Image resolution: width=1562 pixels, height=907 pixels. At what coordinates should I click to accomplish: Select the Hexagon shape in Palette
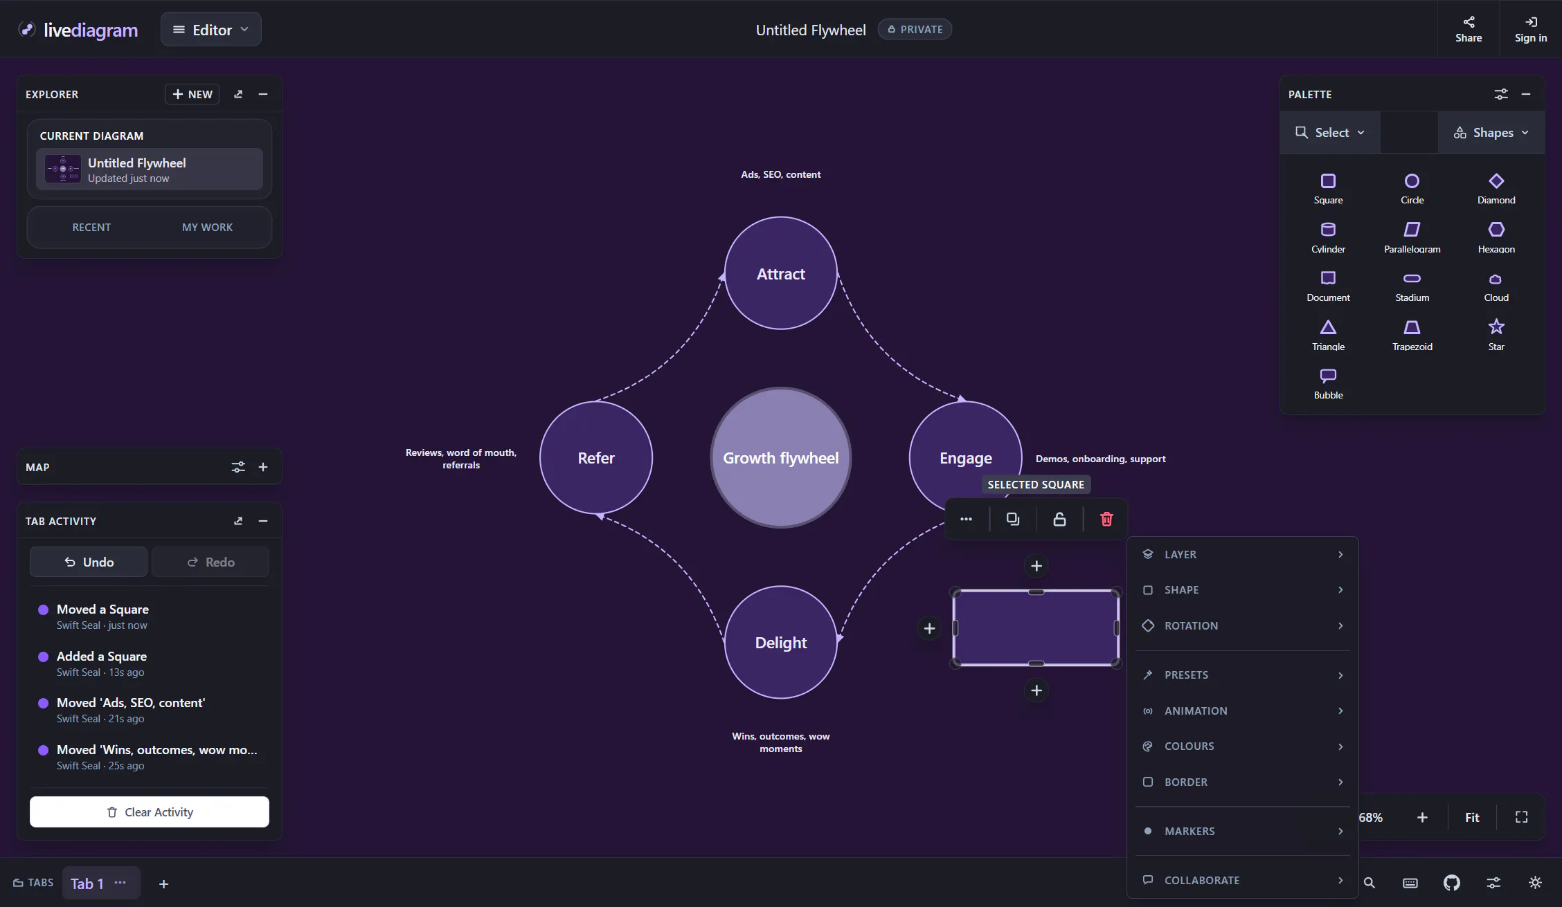[1496, 237]
